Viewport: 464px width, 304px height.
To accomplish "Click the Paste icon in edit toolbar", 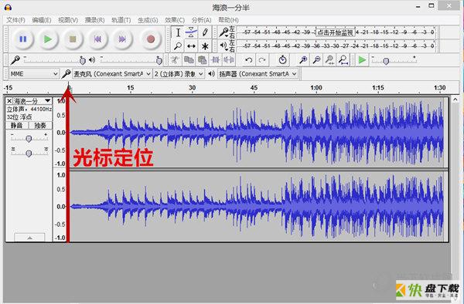I will point(202,60).
